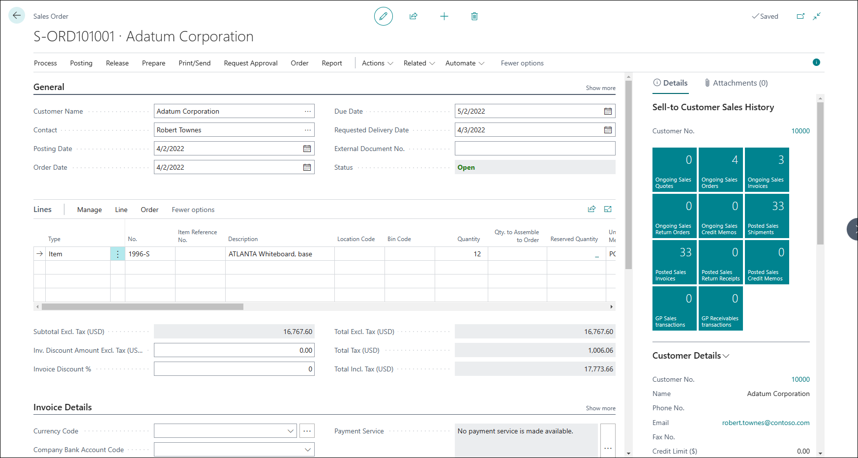The width and height of the screenshot is (858, 458).
Task: Open the Posted Sales Shipments tile
Action: click(767, 216)
